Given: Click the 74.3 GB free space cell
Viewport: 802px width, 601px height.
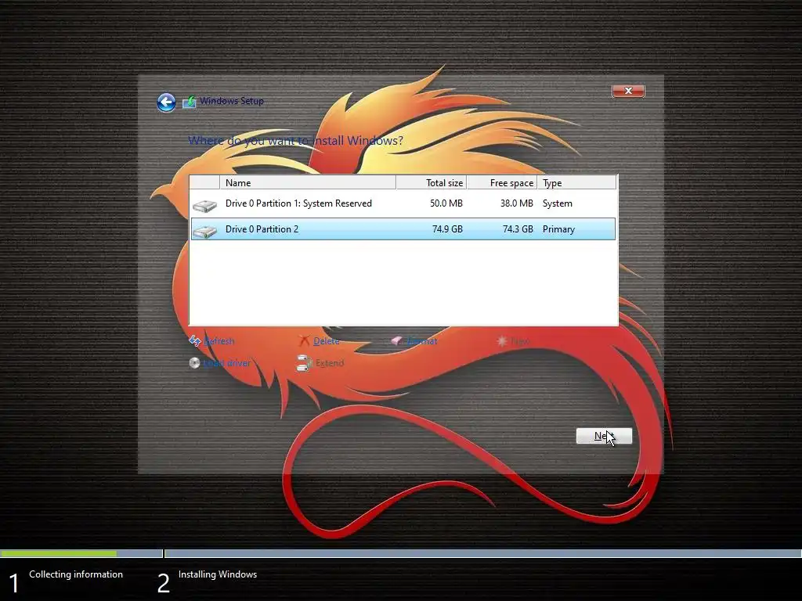Looking at the screenshot, I should pyautogui.click(x=518, y=229).
